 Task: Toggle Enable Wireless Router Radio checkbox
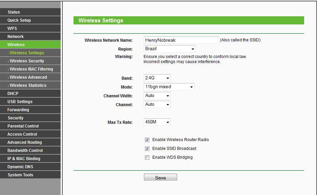click(147, 140)
